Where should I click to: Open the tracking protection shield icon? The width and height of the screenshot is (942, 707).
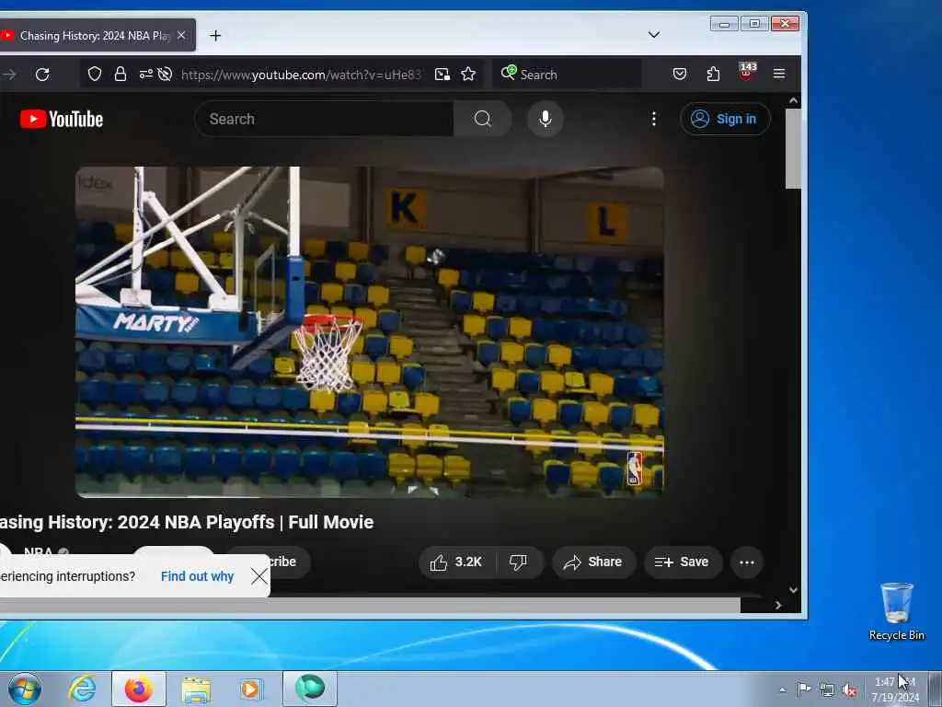pyautogui.click(x=95, y=74)
